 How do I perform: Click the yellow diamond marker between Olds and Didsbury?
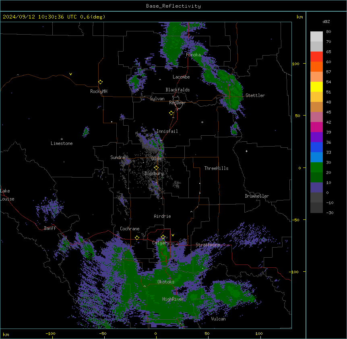pyautogui.click(x=156, y=167)
